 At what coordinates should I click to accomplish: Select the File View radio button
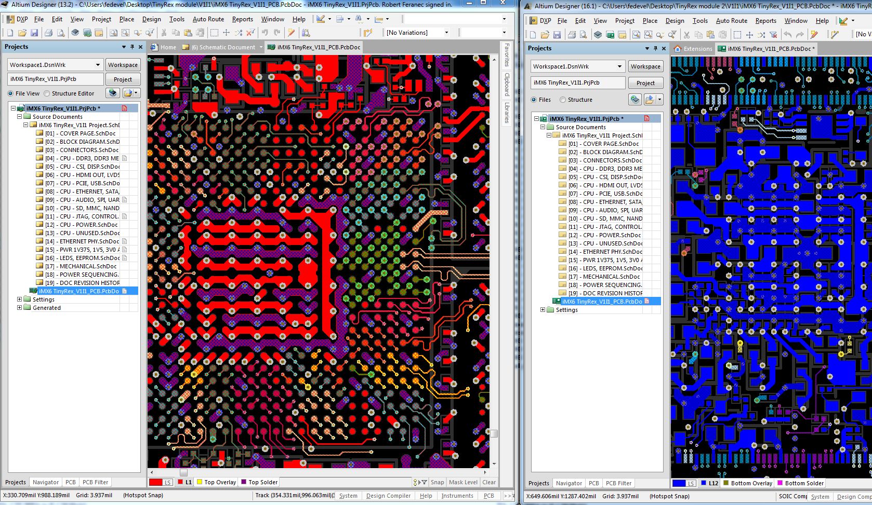point(10,93)
